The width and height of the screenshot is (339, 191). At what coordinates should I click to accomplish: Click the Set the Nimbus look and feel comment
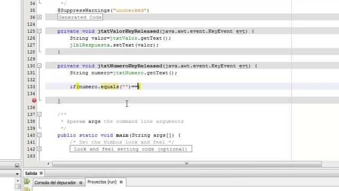122,142
